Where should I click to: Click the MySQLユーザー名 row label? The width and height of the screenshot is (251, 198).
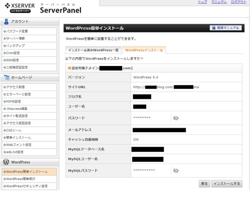[x=83, y=159]
